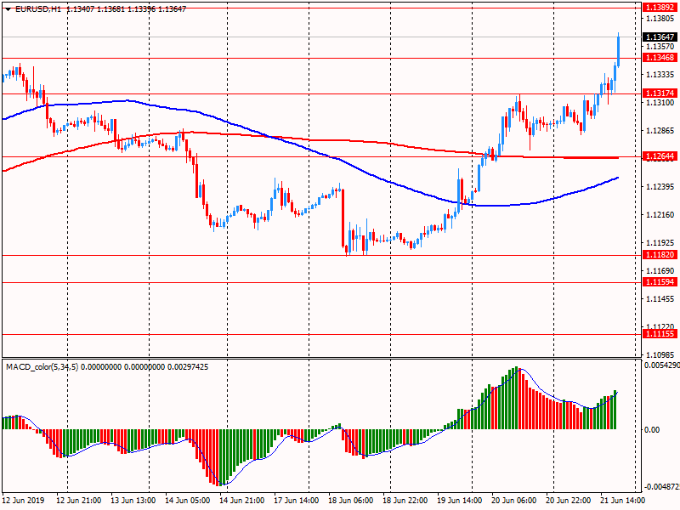Click the 14 Jun 21:00 time label

click(242, 500)
